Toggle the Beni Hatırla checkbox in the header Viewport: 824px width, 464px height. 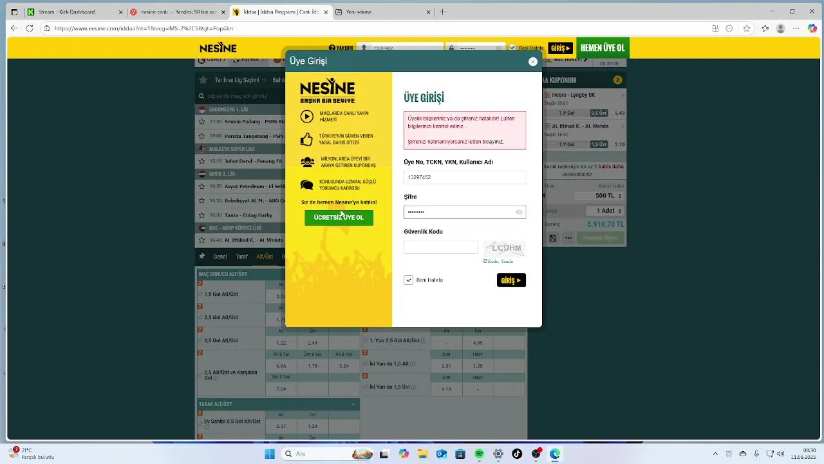click(x=512, y=48)
